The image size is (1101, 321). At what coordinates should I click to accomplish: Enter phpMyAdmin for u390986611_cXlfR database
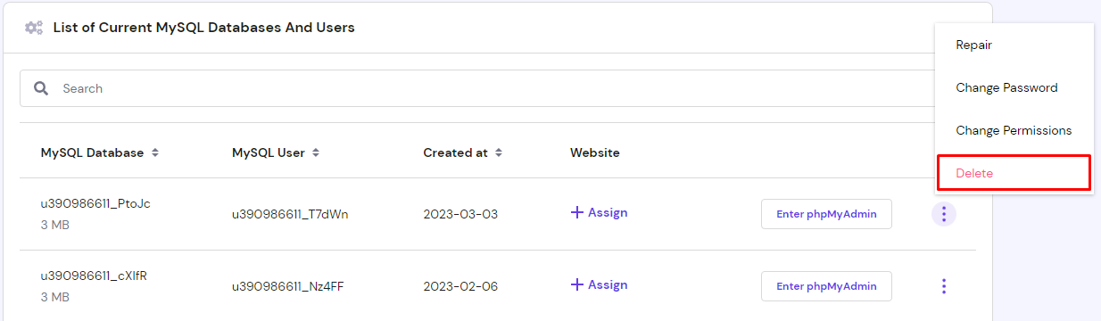(826, 286)
